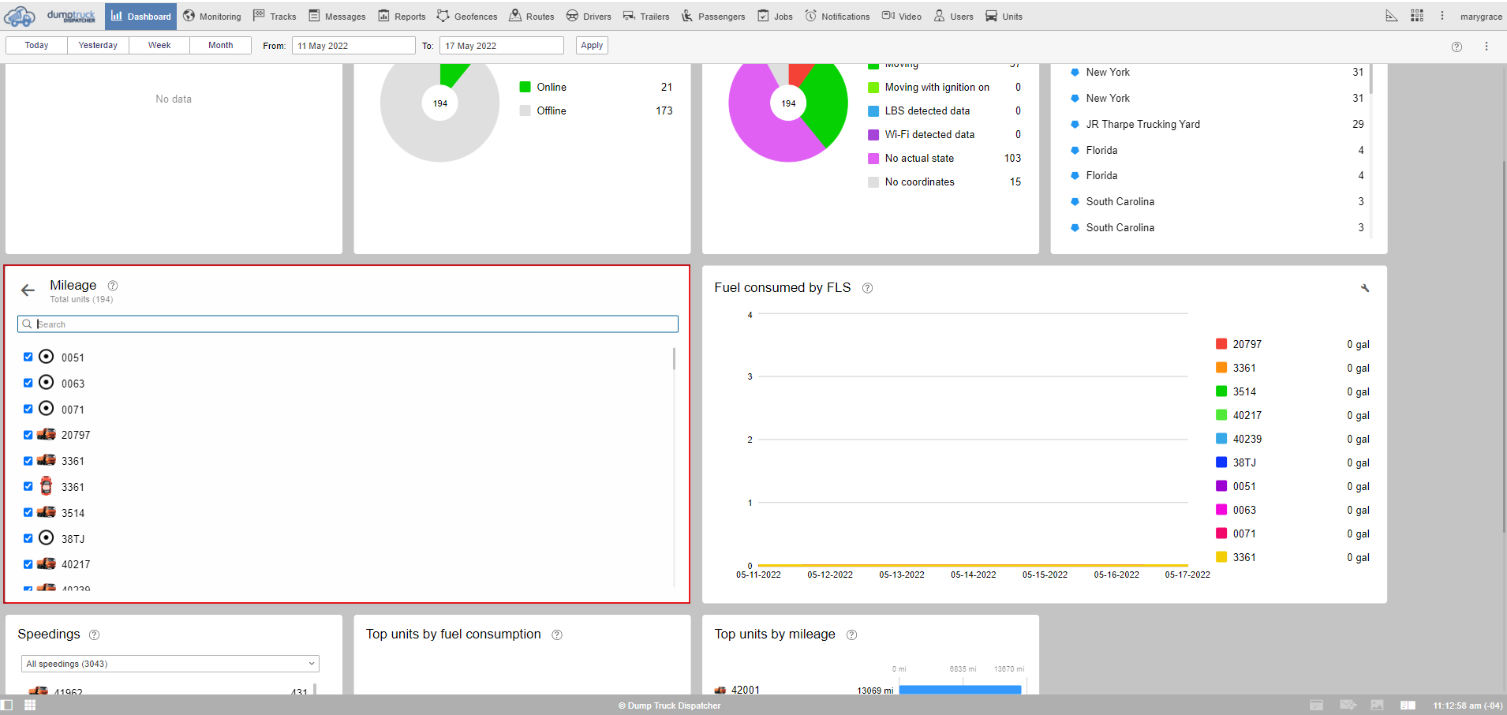Click the dashboard help icon below username
1507x715 pixels.
[x=1457, y=47]
